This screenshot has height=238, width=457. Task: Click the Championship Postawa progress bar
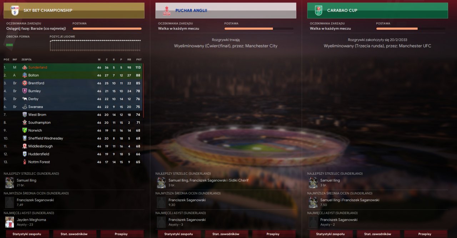point(107,29)
